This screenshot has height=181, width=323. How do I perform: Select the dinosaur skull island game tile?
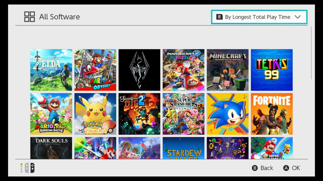point(139,148)
